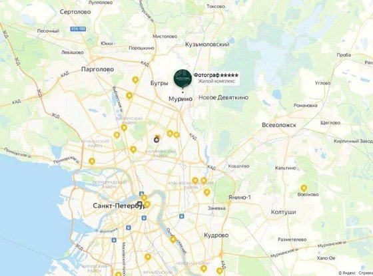The width and height of the screenshot is (373, 276).
Task: Select the yellow pin on Приморское шоссе
Action: (92, 161)
